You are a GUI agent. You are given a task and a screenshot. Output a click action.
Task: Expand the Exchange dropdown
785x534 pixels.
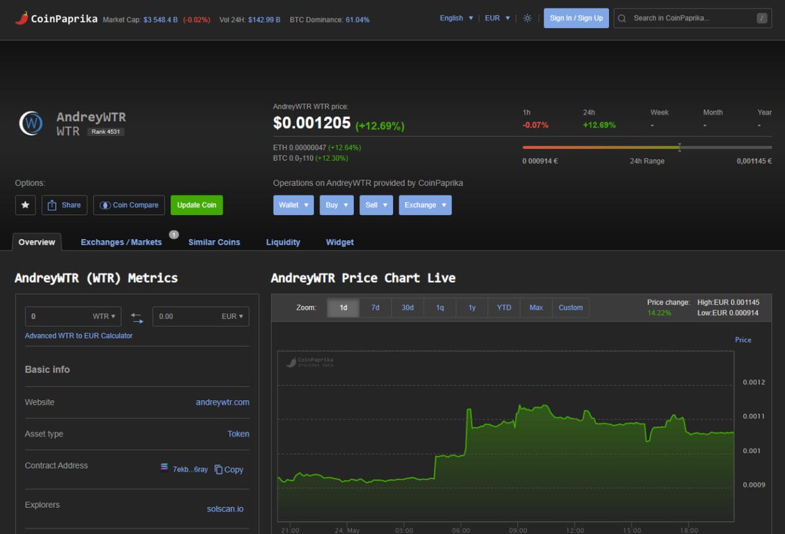(425, 205)
